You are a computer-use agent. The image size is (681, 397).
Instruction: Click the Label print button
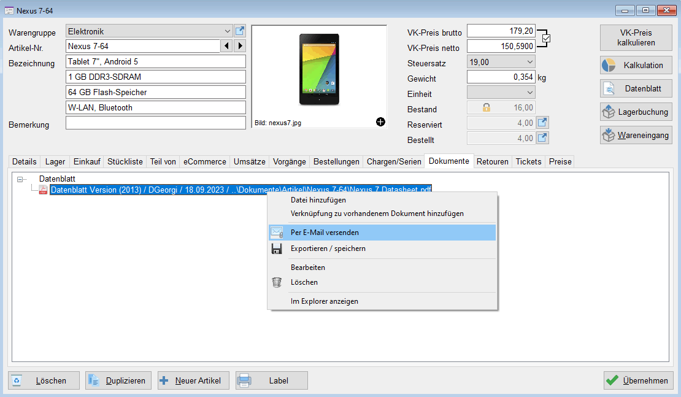click(x=272, y=380)
